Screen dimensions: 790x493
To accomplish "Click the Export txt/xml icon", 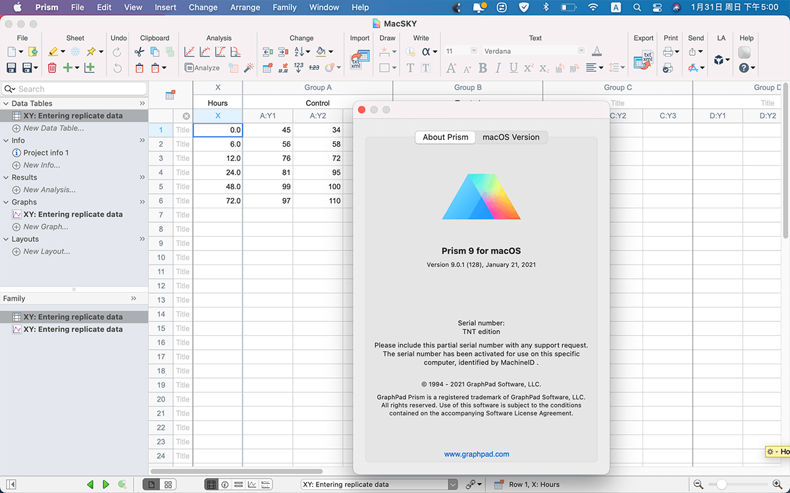I will [x=643, y=60].
